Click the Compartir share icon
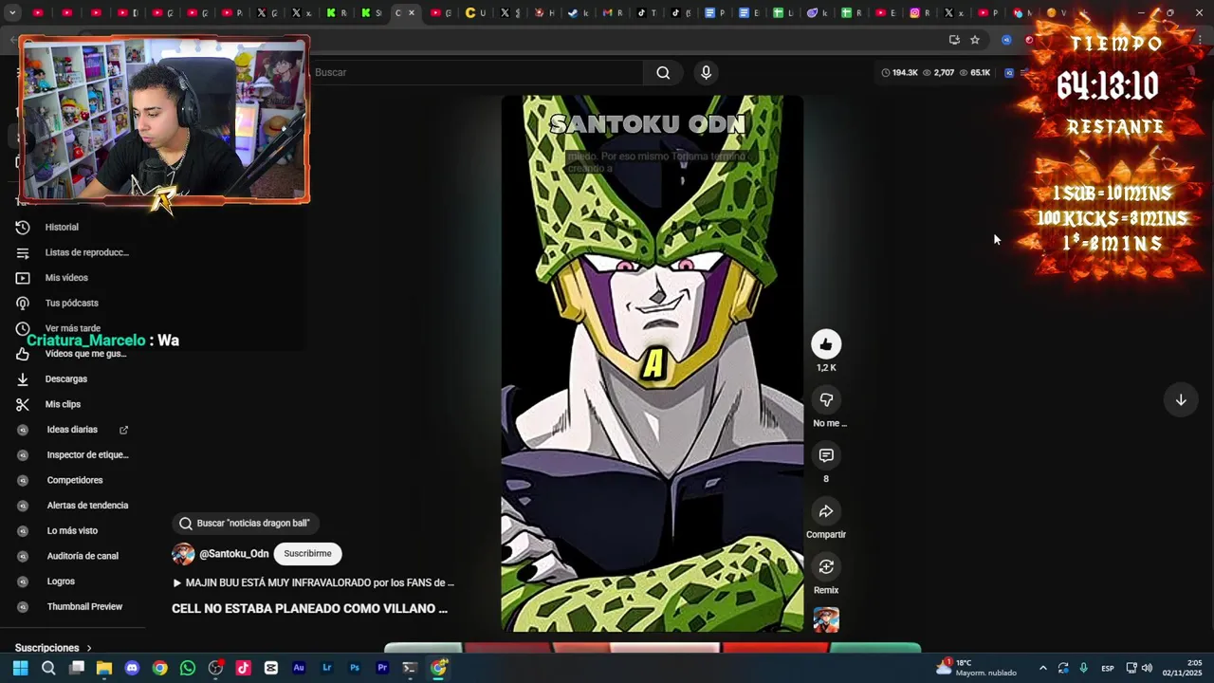The image size is (1214, 683). (x=826, y=511)
